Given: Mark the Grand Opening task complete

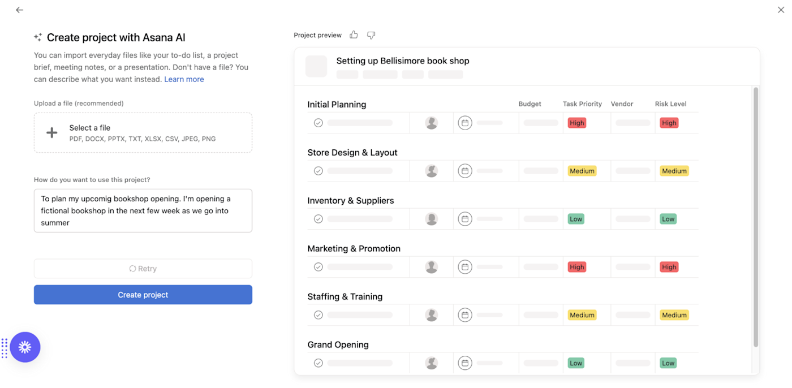Looking at the screenshot, I should tap(318, 363).
